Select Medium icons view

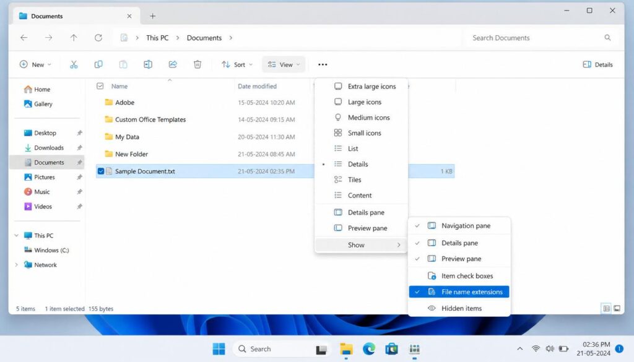click(x=361, y=118)
